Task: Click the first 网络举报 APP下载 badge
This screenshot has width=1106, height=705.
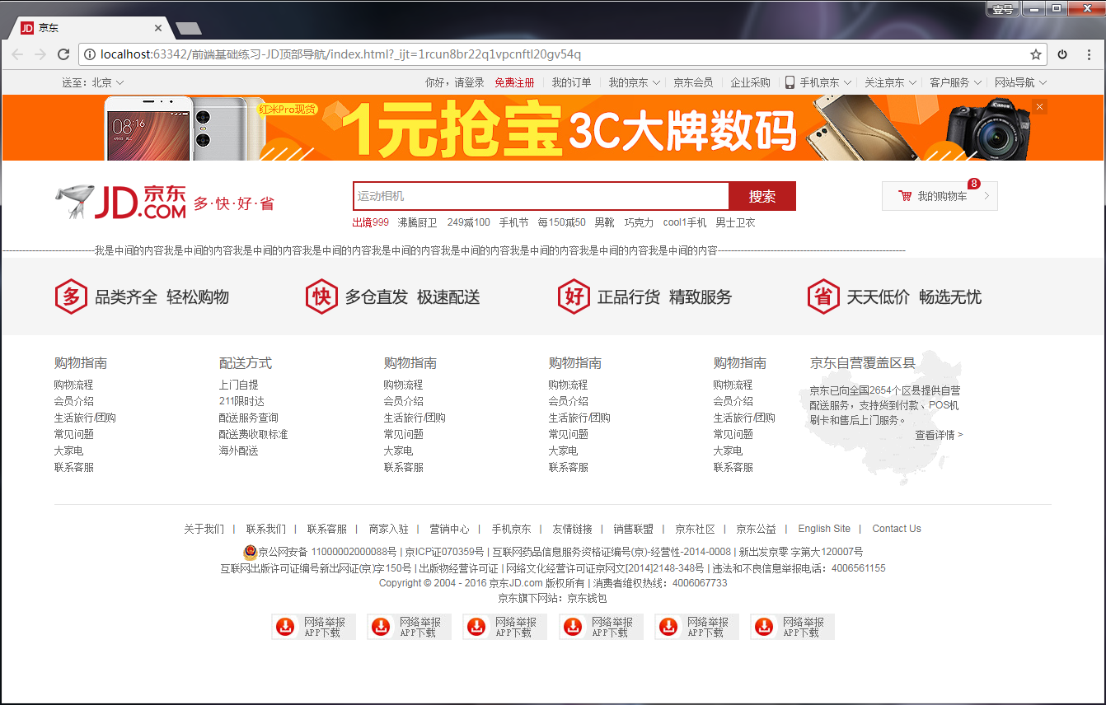Action: [313, 627]
